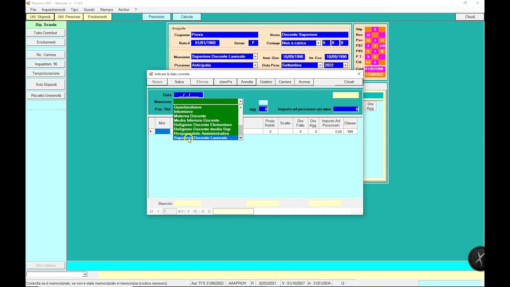Add new record with plus icon
The image size is (510, 287).
203,211
